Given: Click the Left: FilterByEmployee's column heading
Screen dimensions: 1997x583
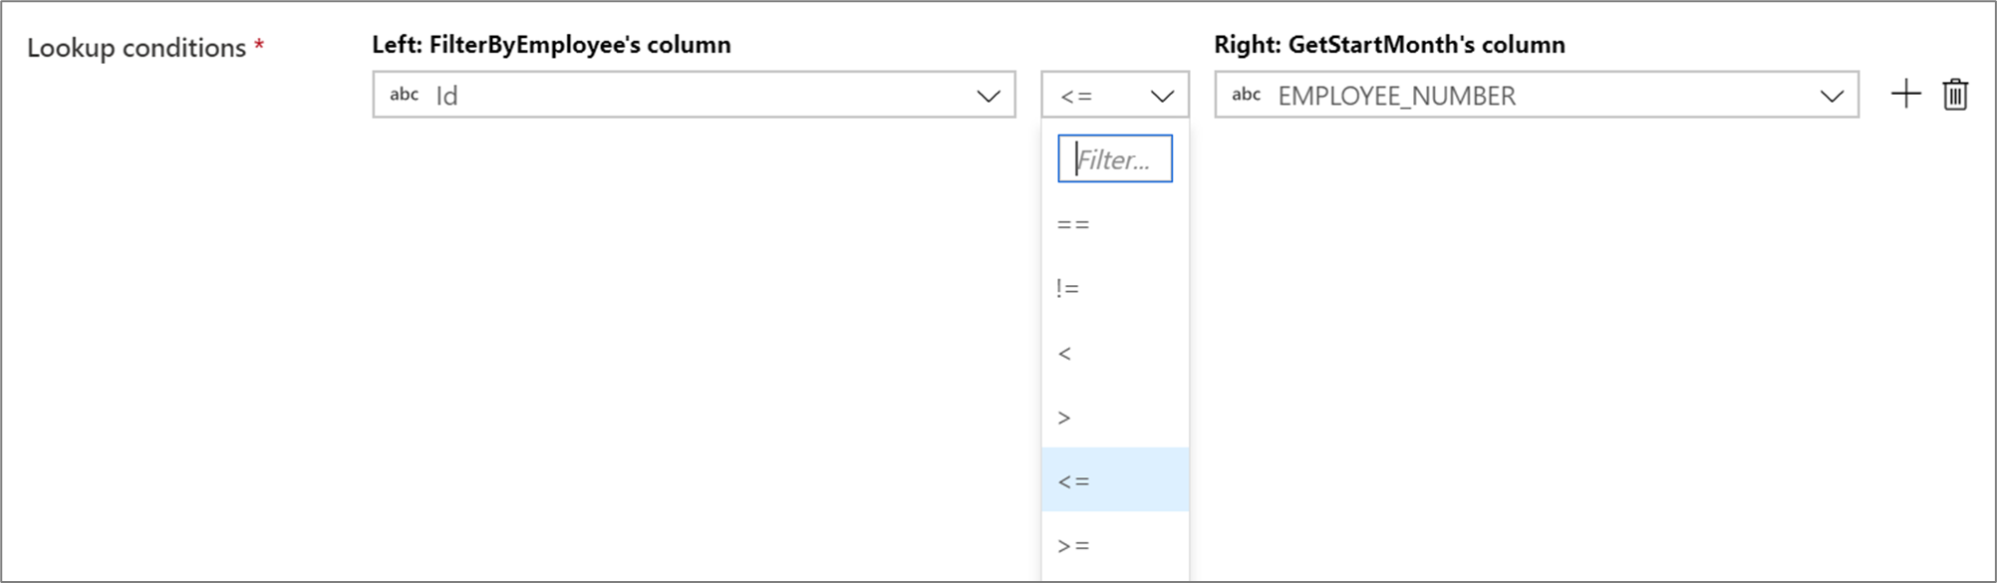Looking at the screenshot, I should [551, 45].
